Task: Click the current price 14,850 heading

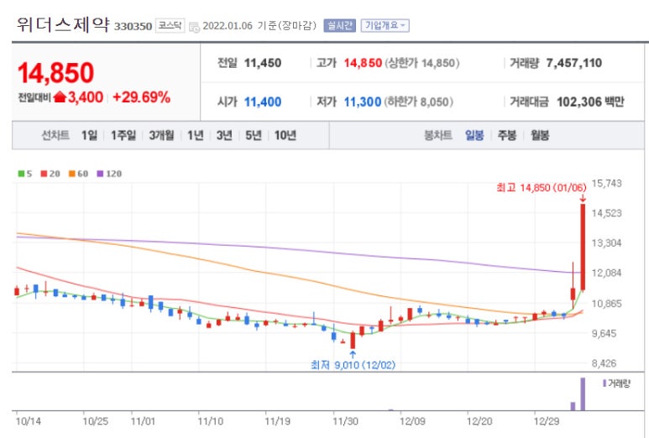Action: pyautogui.click(x=56, y=73)
